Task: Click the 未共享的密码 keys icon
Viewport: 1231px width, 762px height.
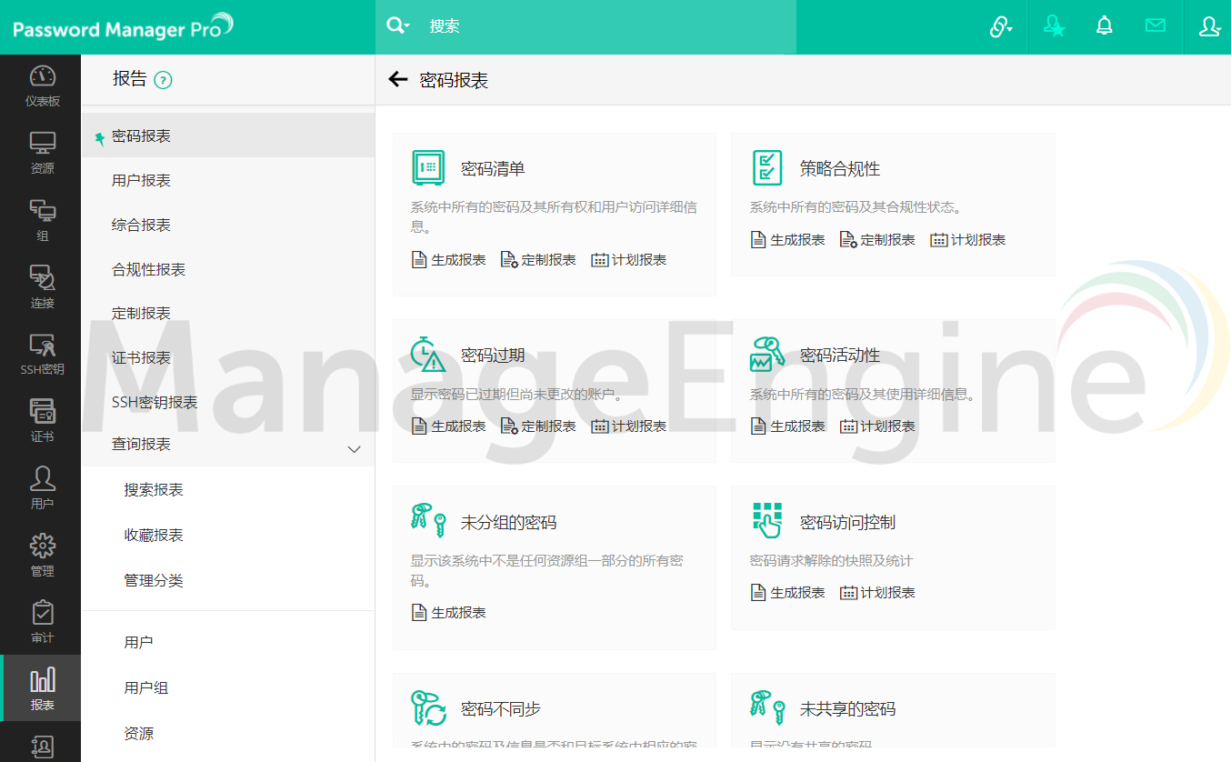Action: pyautogui.click(x=767, y=706)
